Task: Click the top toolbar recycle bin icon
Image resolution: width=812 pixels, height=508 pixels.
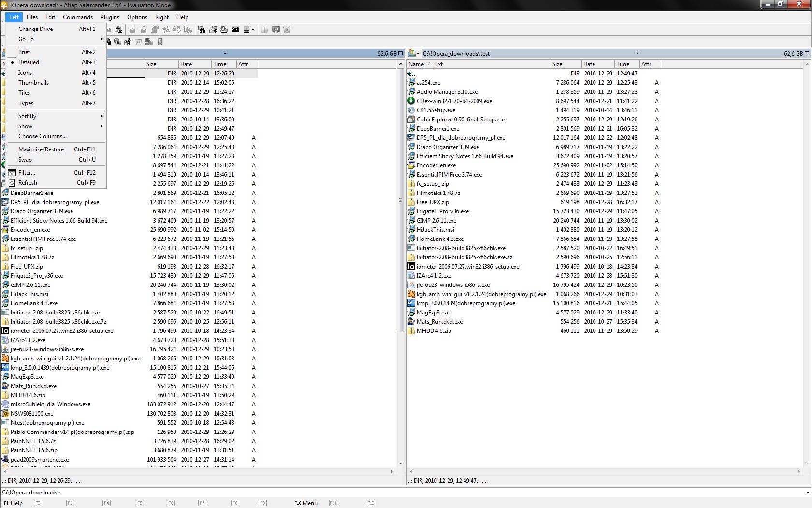Action: (x=287, y=30)
